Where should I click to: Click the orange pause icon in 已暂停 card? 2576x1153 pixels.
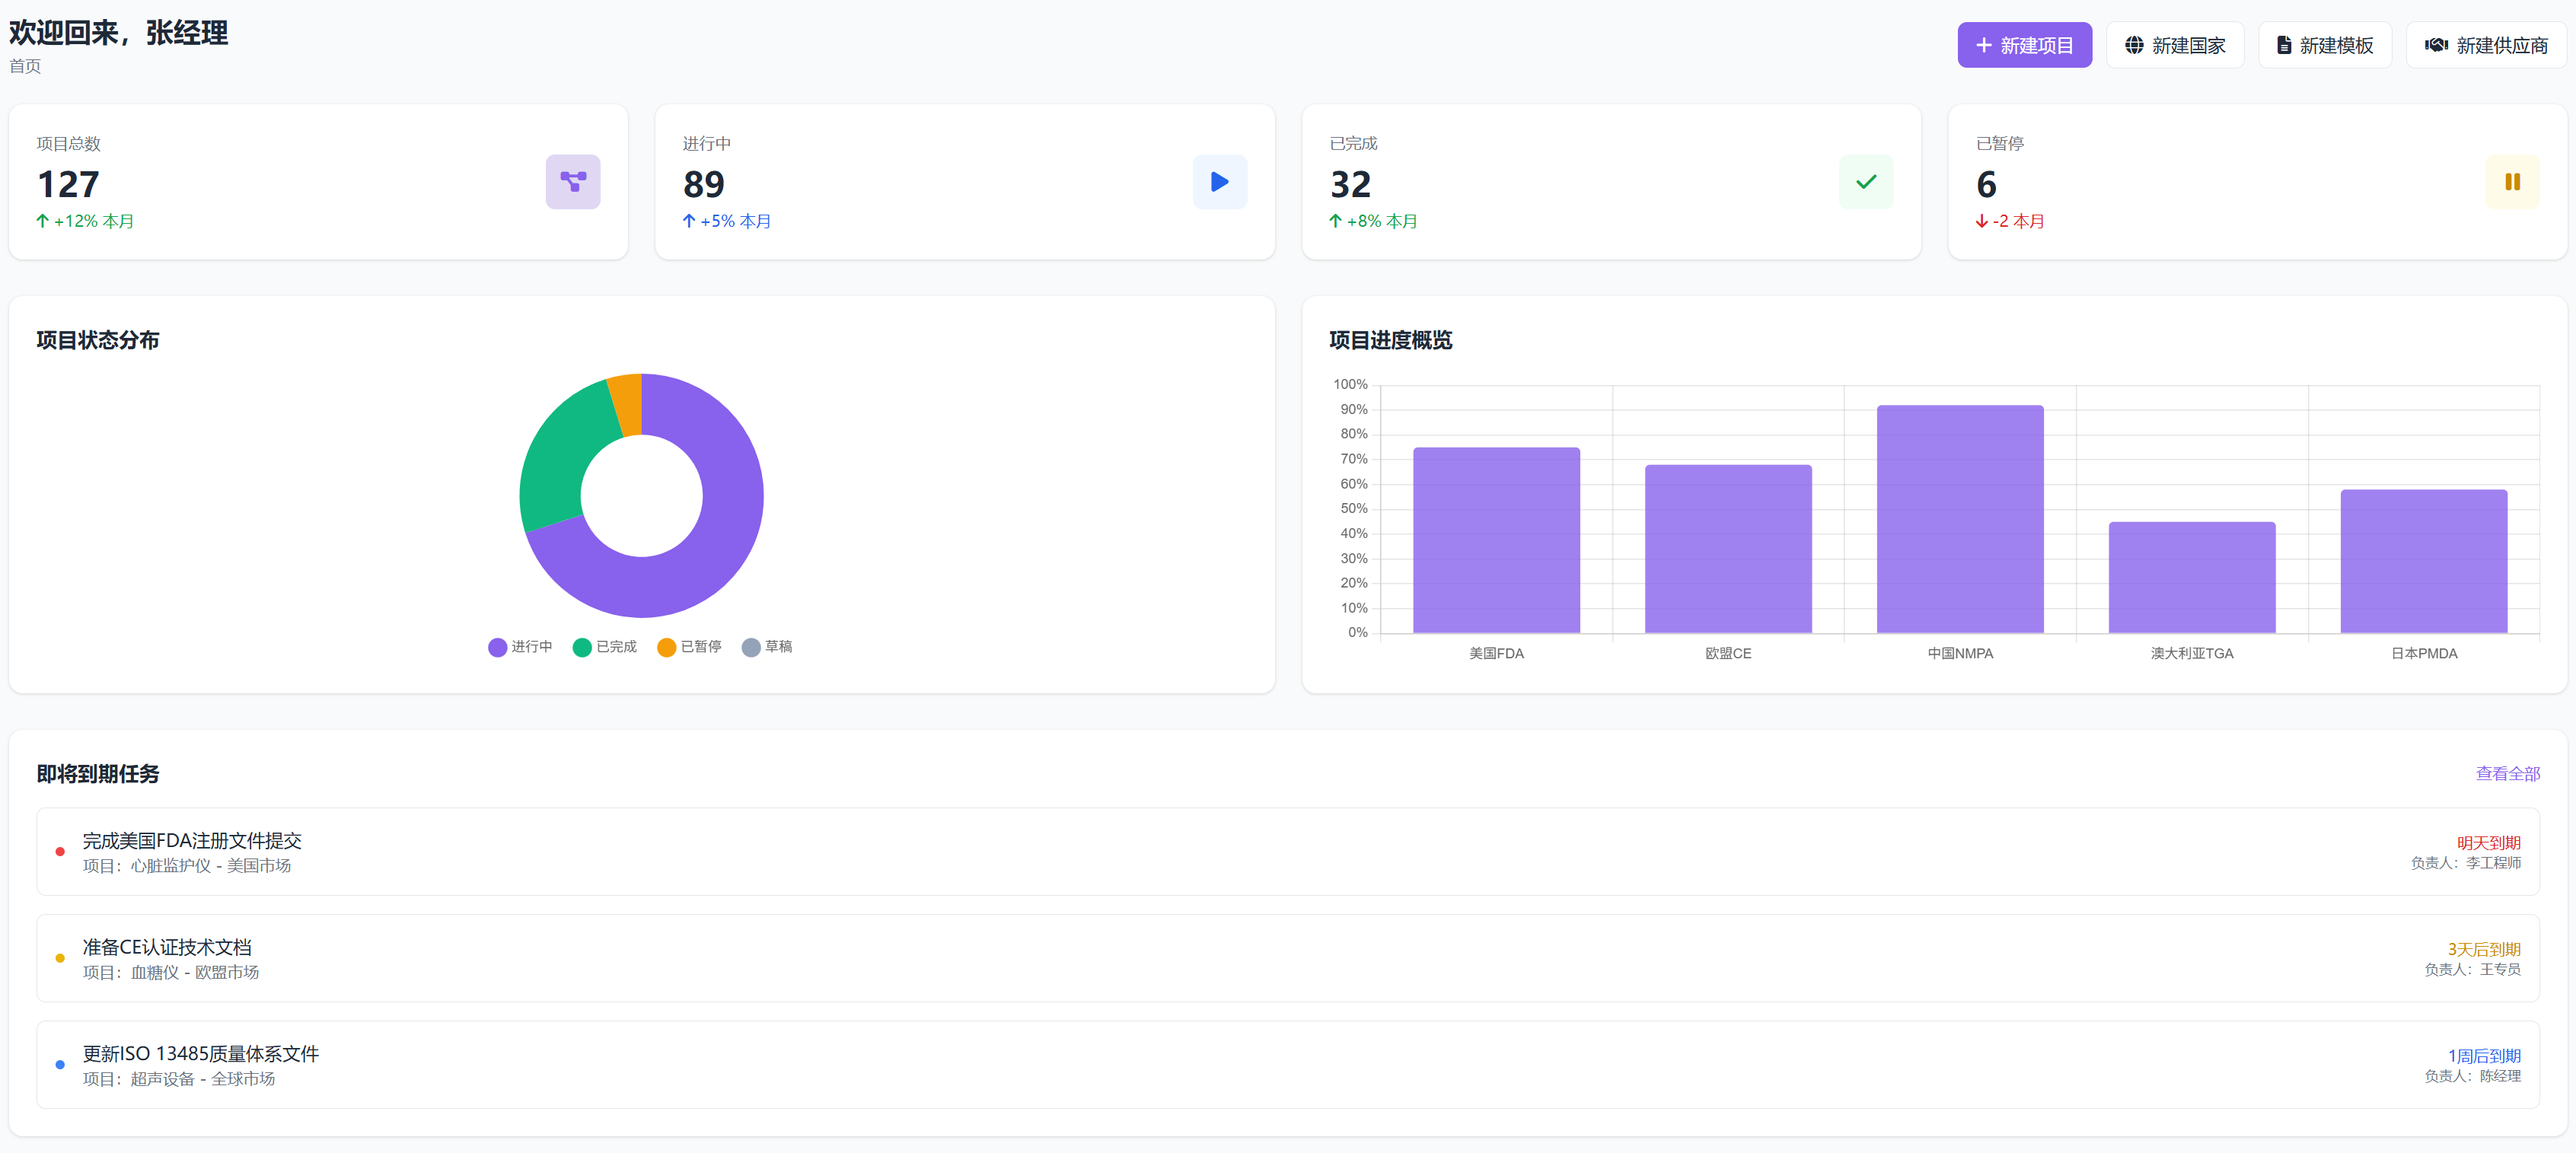click(2511, 182)
